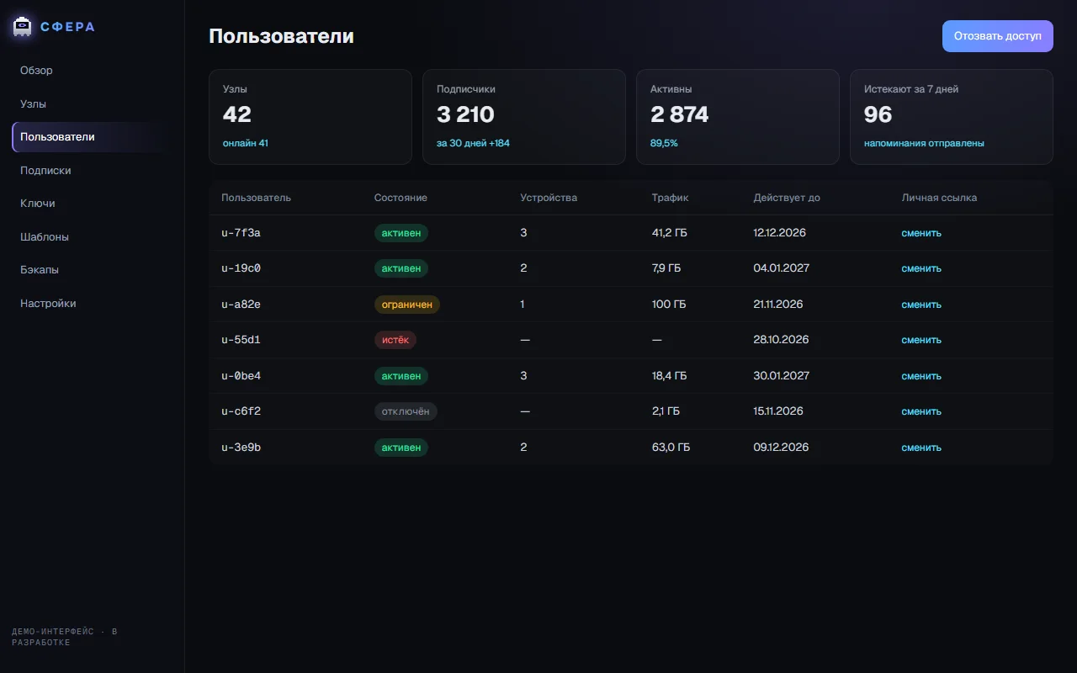This screenshot has height=673, width=1077.
Task: Click the Состояние column header
Action: [x=401, y=198]
